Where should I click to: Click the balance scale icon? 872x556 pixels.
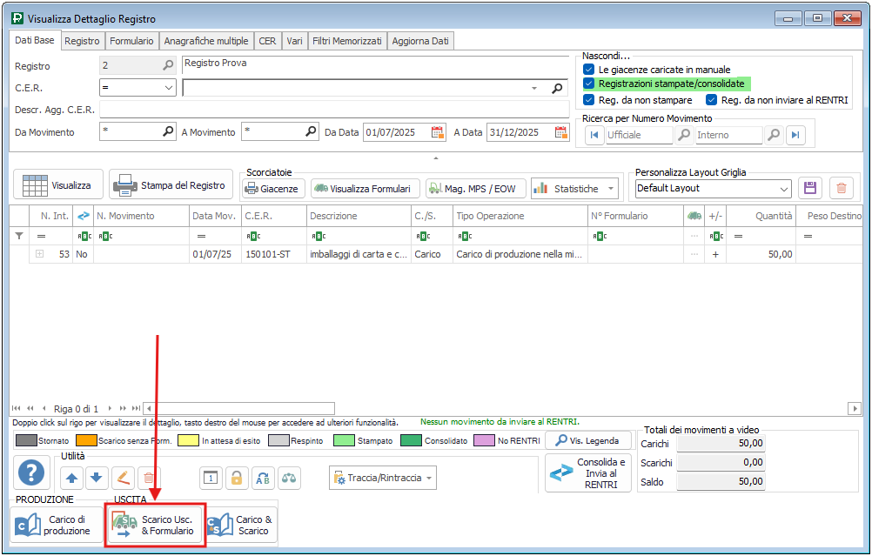[x=288, y=478]
